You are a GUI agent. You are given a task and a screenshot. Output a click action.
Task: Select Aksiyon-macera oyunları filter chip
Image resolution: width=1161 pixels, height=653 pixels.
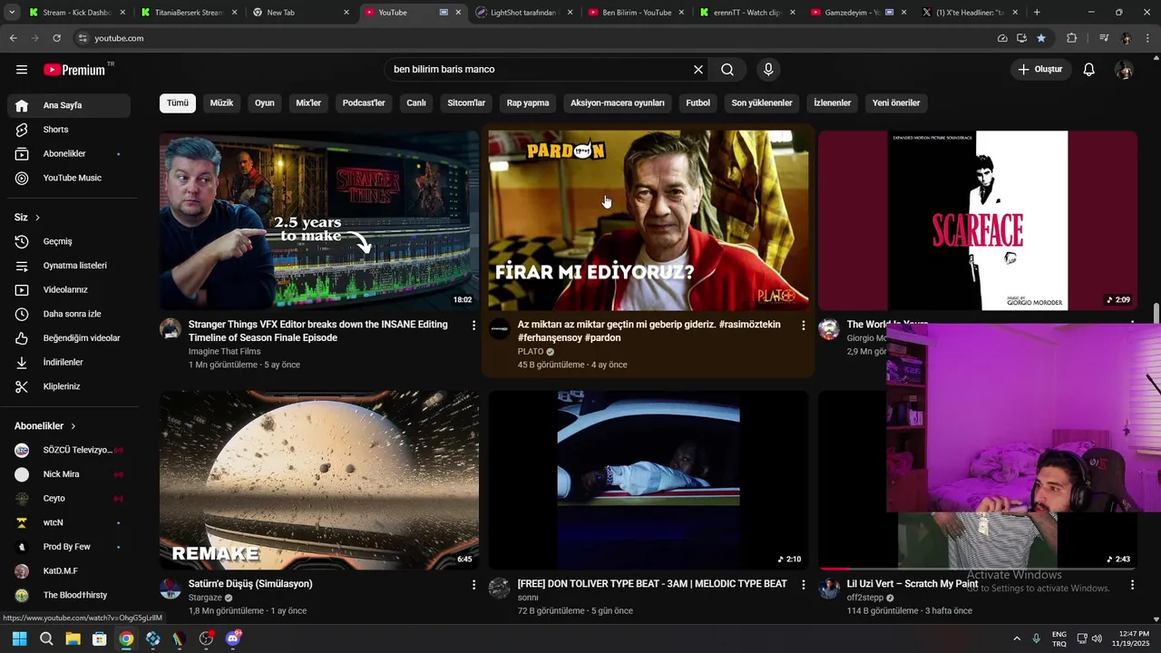click(x=618, y=103)
